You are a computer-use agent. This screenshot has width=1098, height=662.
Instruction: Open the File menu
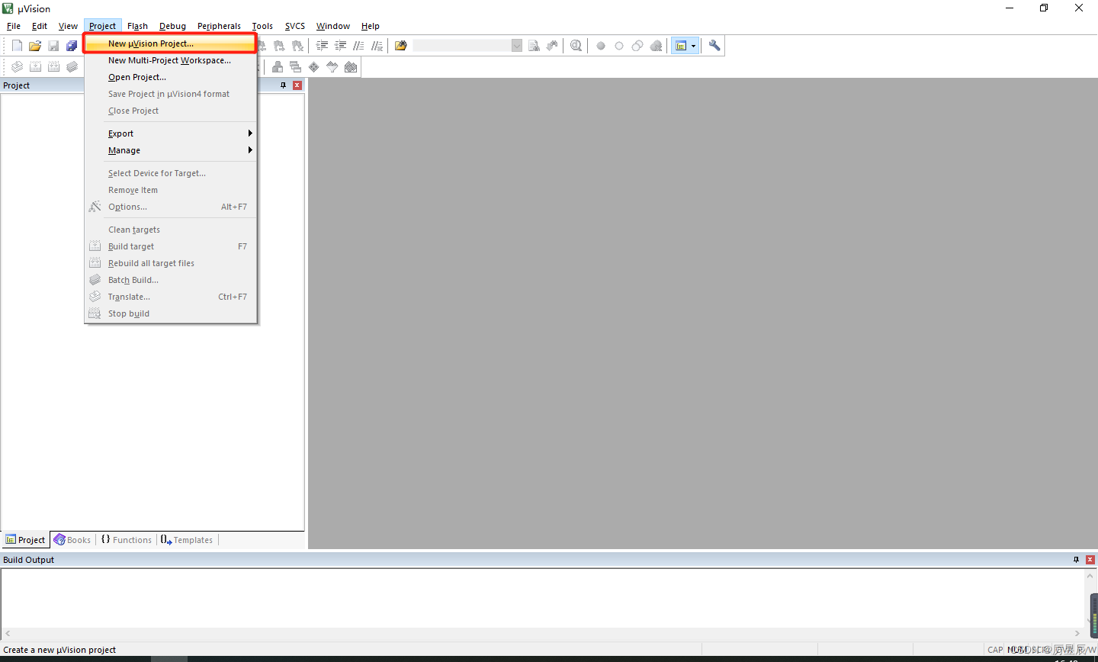14,26
